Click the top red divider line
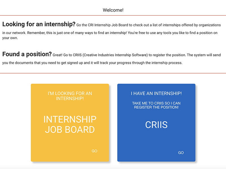The width and height of the screenshot is (226, 169). [113, 16]
